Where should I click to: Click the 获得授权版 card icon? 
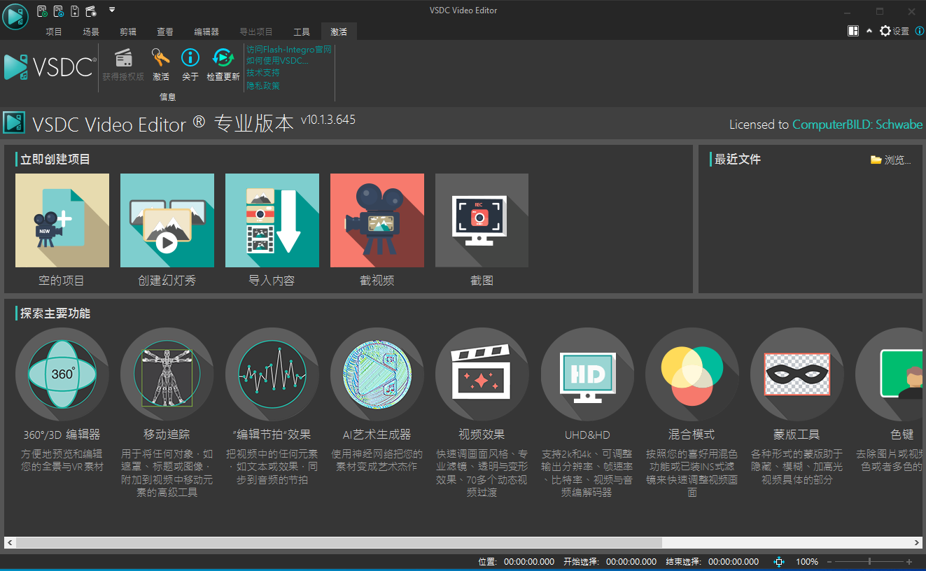pyautogui.click(x=123, y=57)
